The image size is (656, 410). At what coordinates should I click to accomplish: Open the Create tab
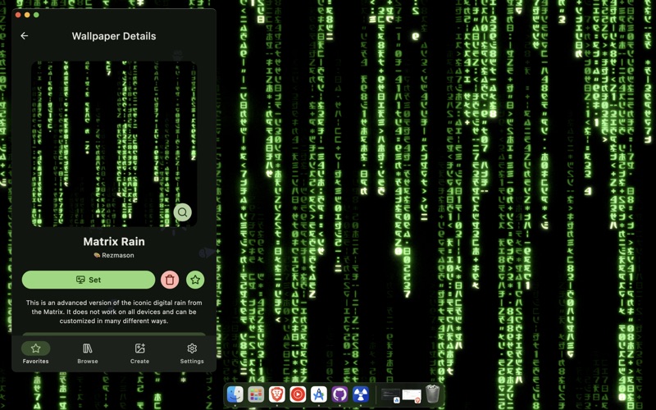[x=139, y=353]
